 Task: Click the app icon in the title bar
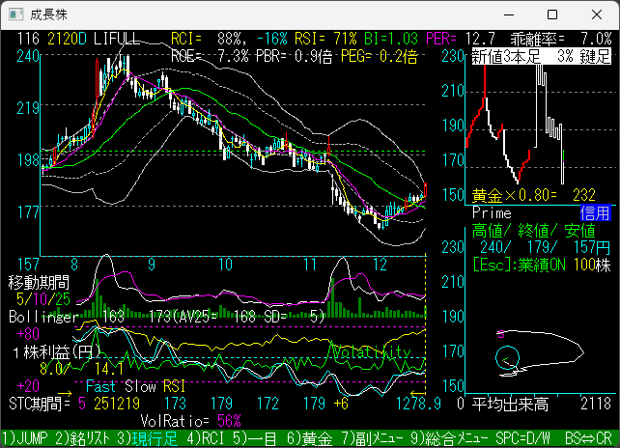(x=15, y=15)
